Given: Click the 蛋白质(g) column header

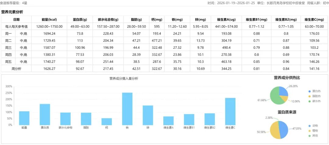Looking at the screenshot, I should pos(79,19).
